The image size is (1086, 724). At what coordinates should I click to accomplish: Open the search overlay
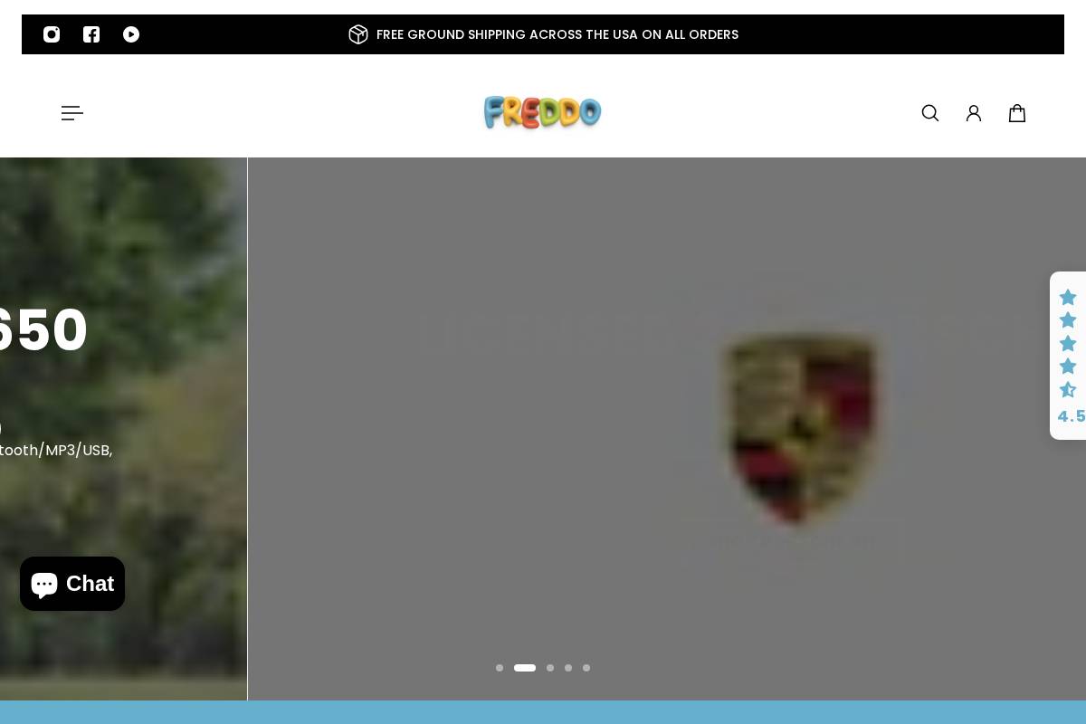pyautogui.click(x=930, y=112)
